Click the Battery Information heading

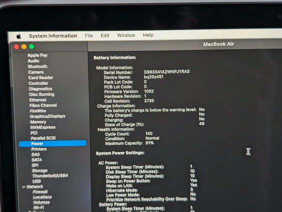coord(115,58)
